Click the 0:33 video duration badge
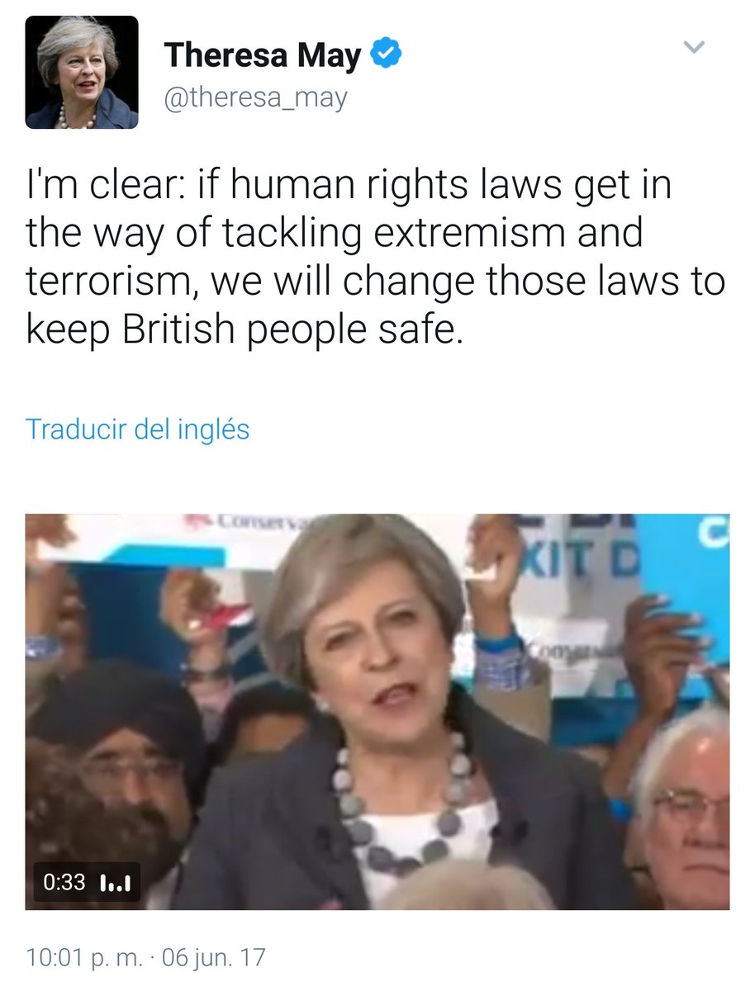This screenshot has height=991, width=755. click(x=64, y=881)
